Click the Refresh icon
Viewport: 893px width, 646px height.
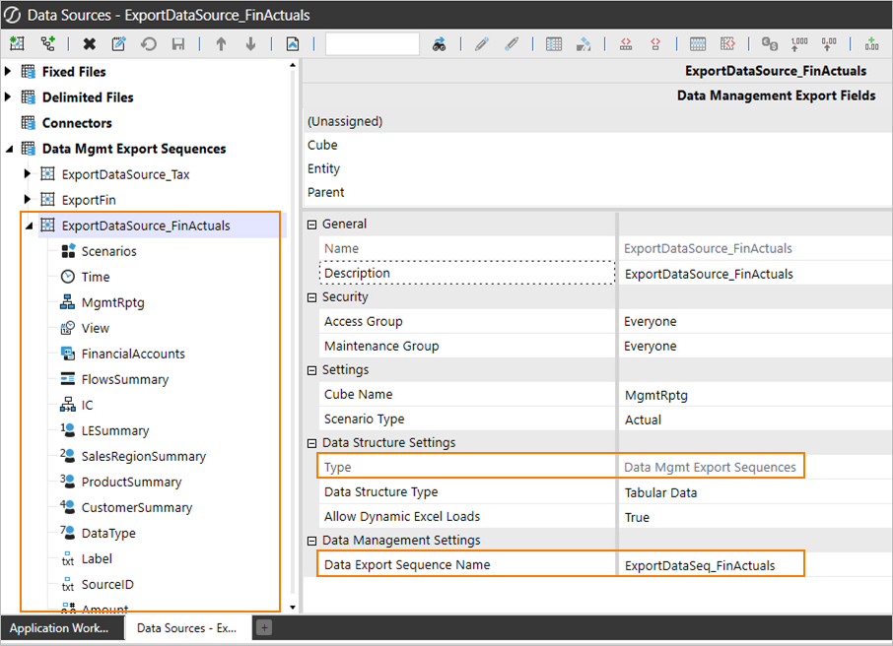148,43
